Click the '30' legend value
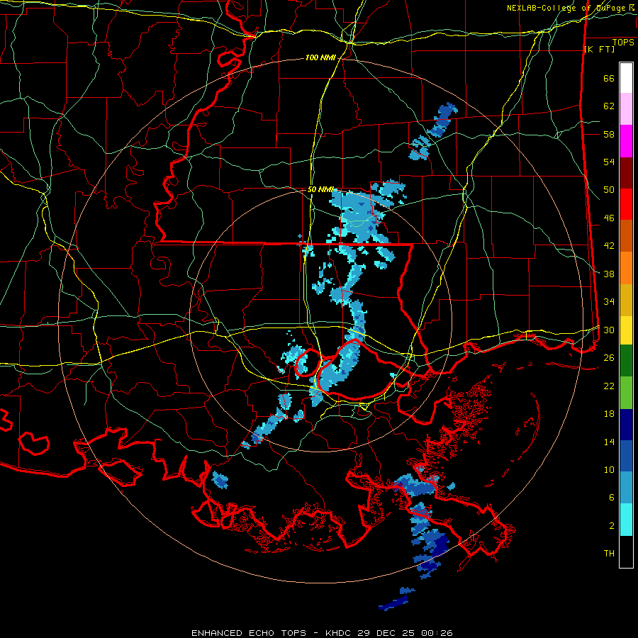The width and height of the screenshot is (638, 638). pyautogui.click(x=609, y=330)
